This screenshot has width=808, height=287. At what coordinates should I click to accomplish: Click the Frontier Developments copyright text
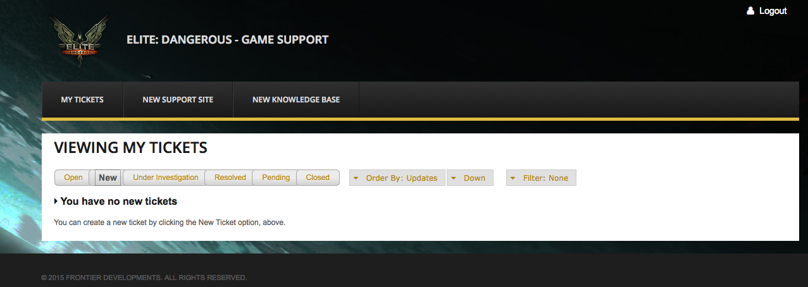pos(144,278)
